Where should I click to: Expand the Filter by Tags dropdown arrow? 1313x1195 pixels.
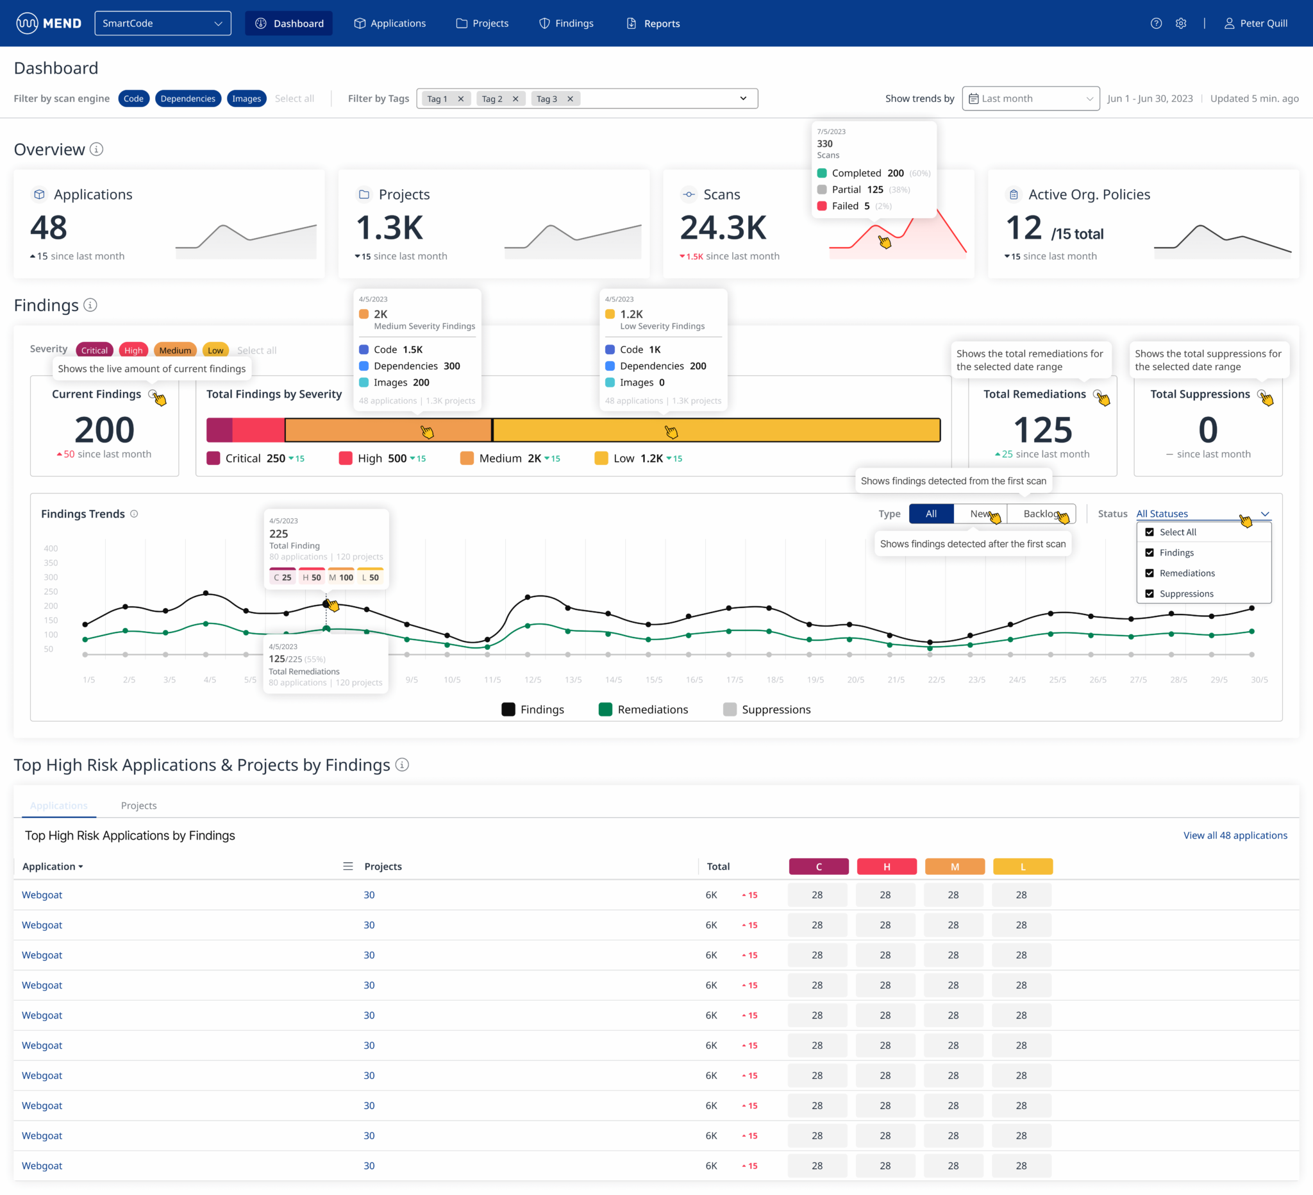coord(743,98)
